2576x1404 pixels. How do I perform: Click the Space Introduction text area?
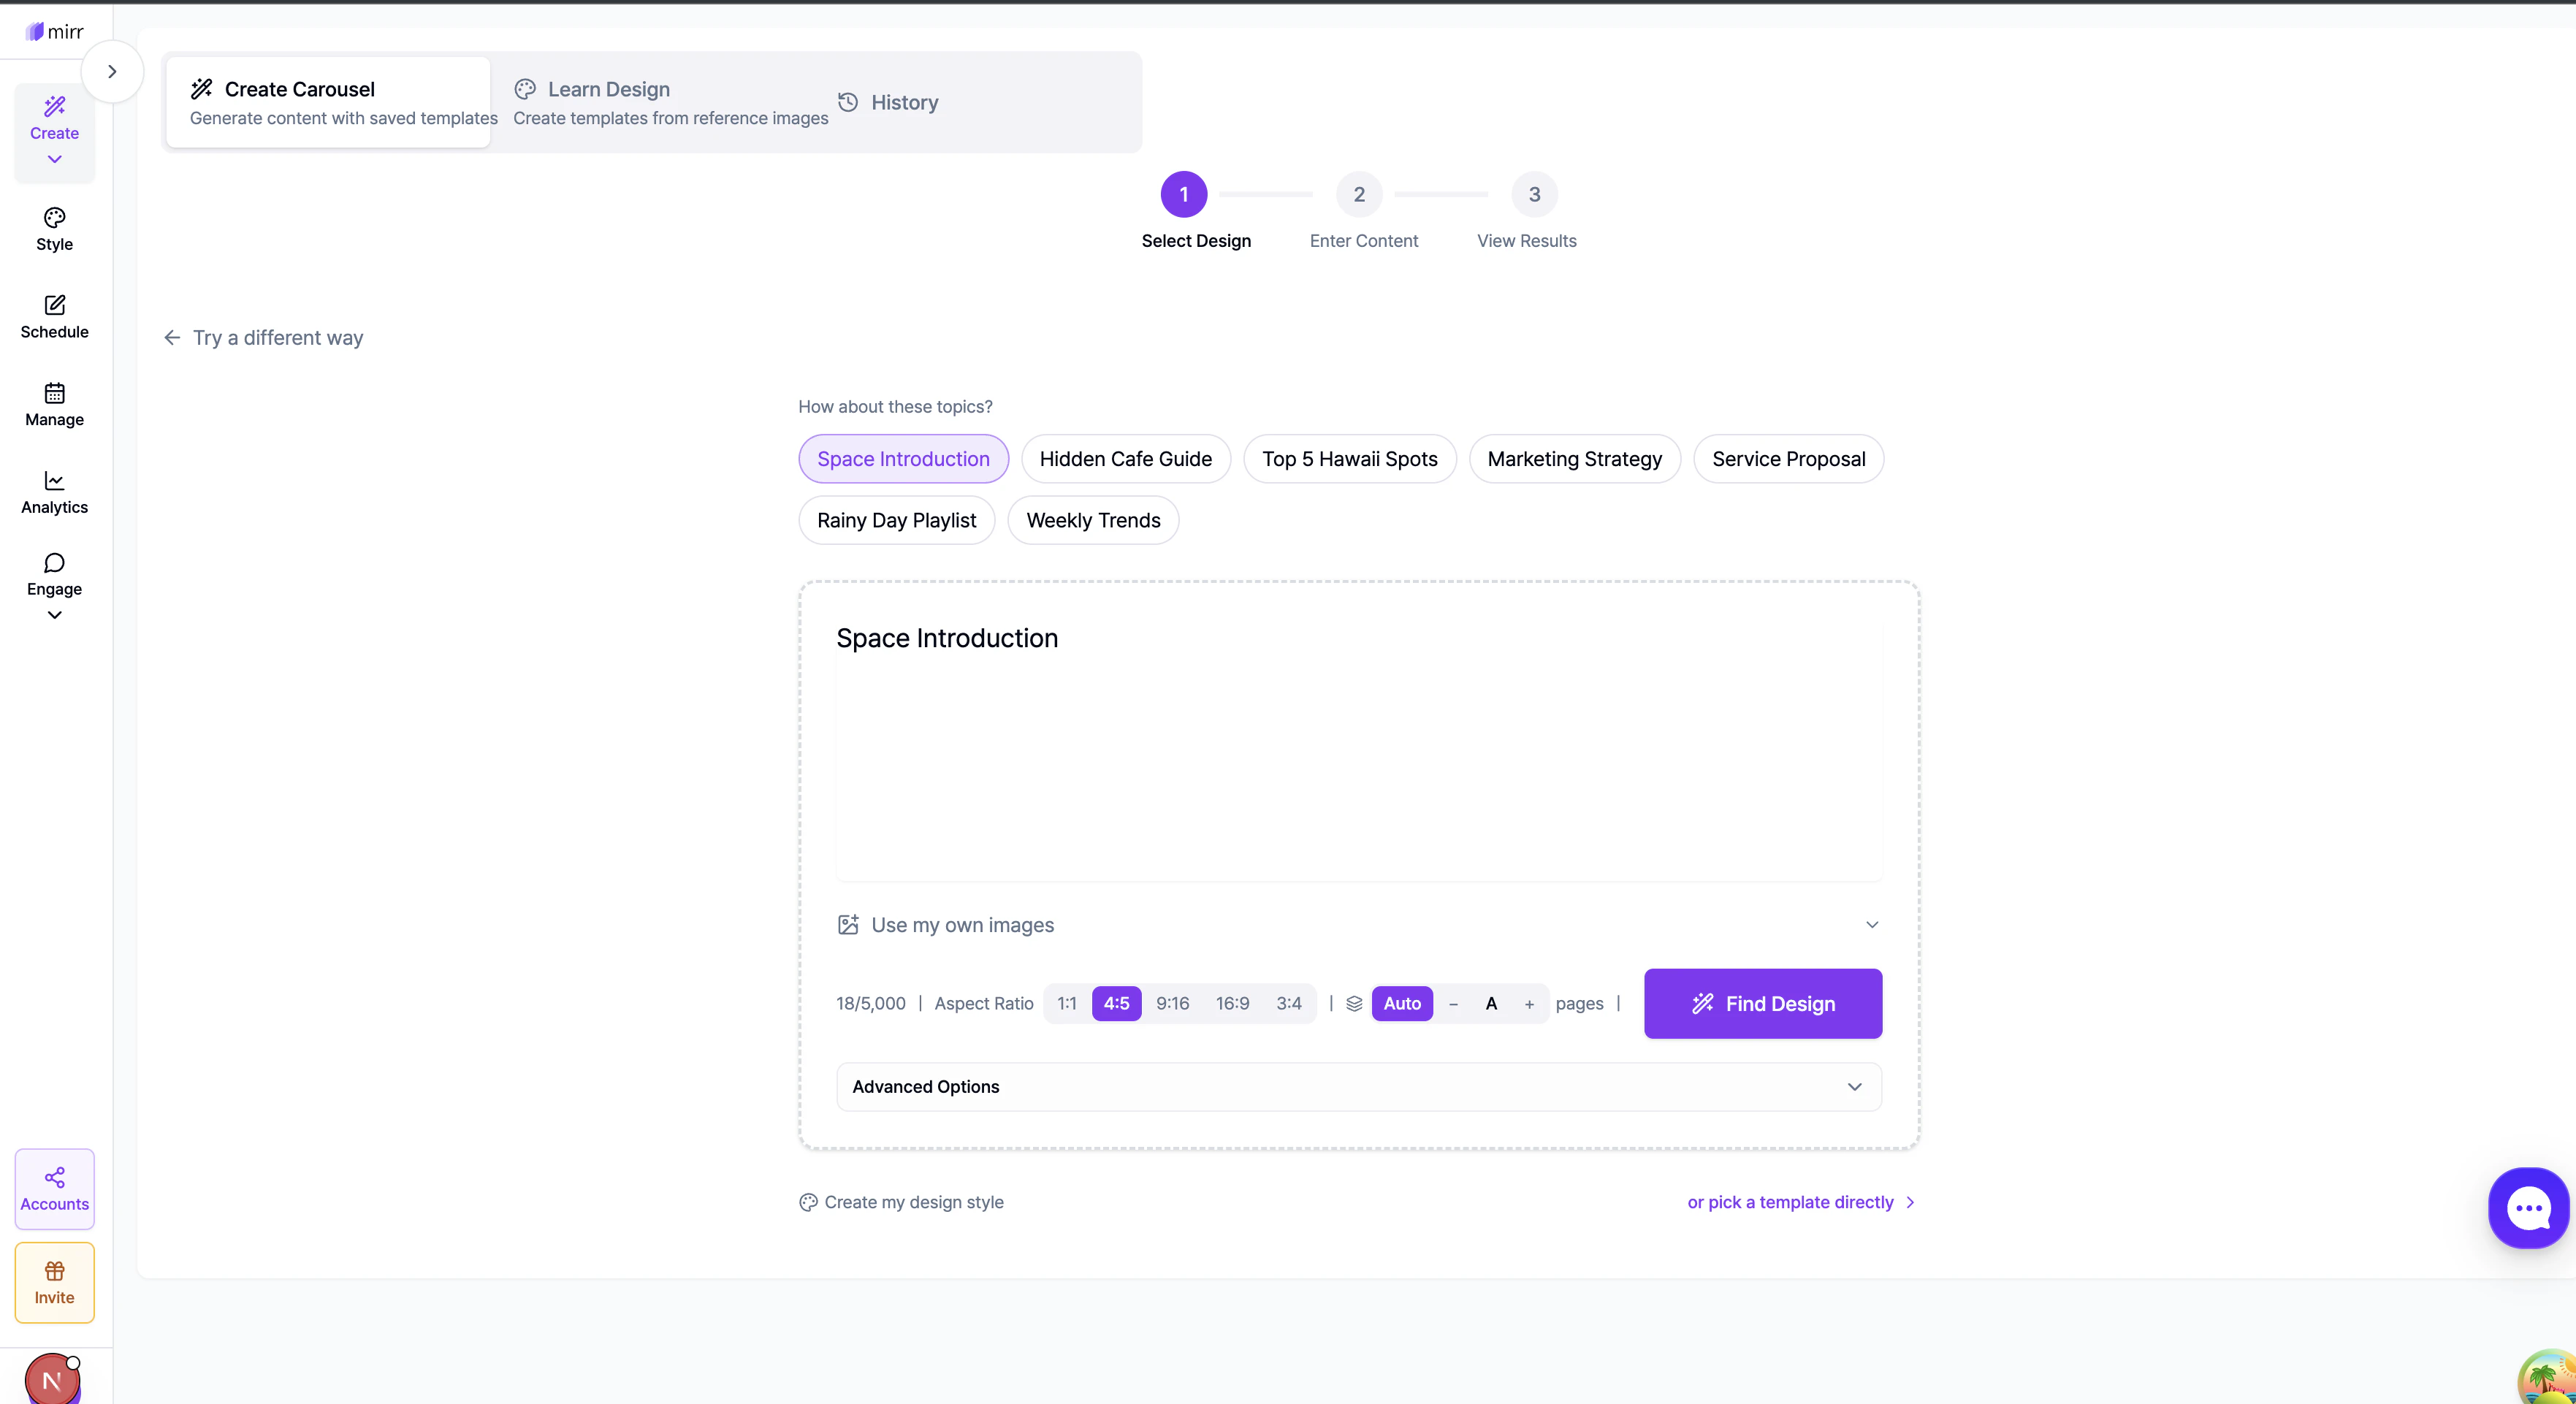[x=1358, y=750]
